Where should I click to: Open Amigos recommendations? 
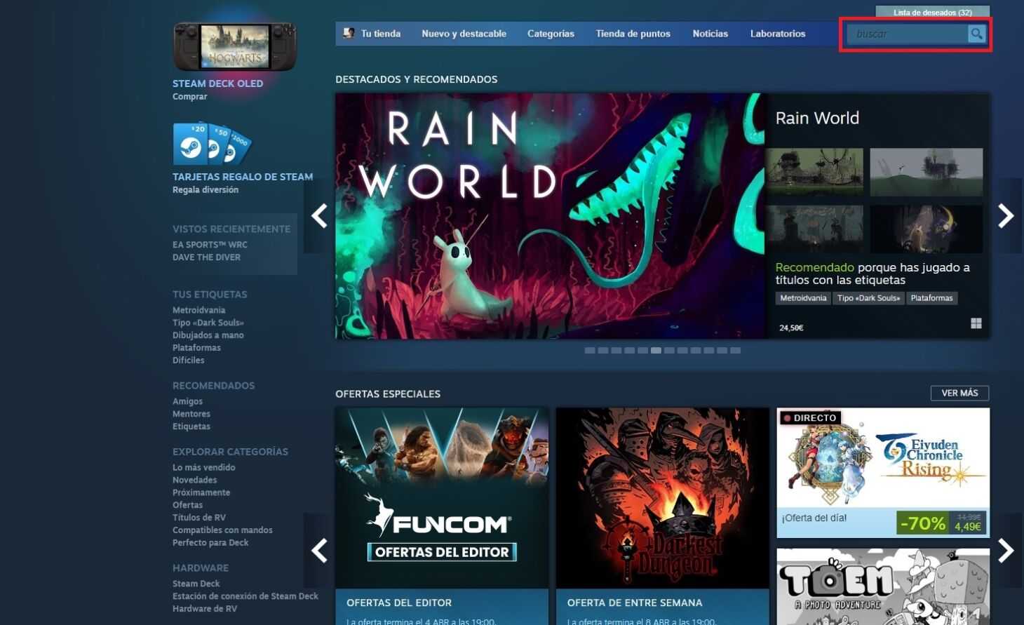click(187, 401)
